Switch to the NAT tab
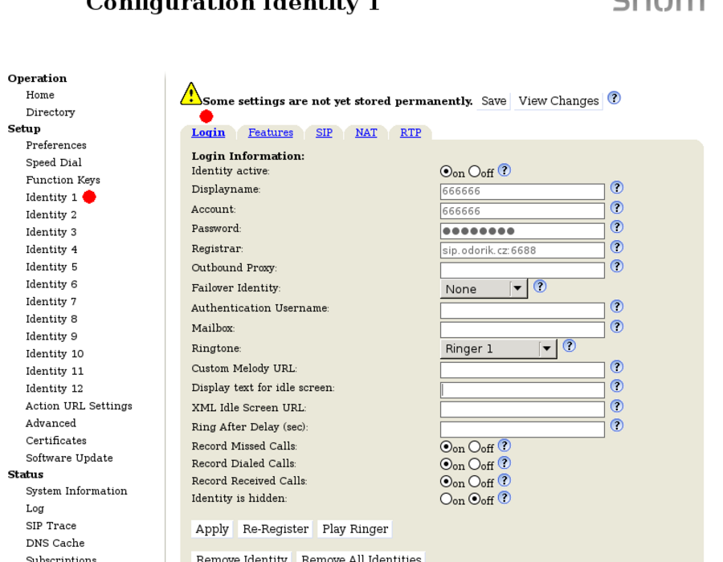Viewport: 723px width, 562px height. [366, 132]
